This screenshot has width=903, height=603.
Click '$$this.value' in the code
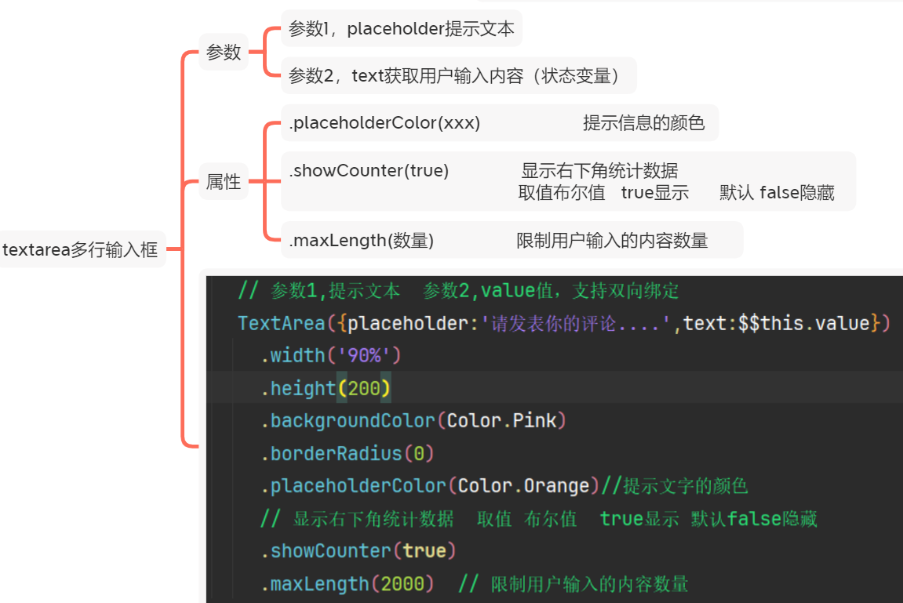(804, 323)
